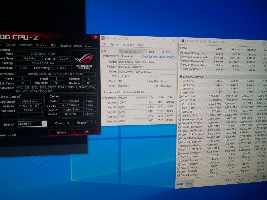Click the blue X close icon in HWiNFO toolbar

[264, 177]
